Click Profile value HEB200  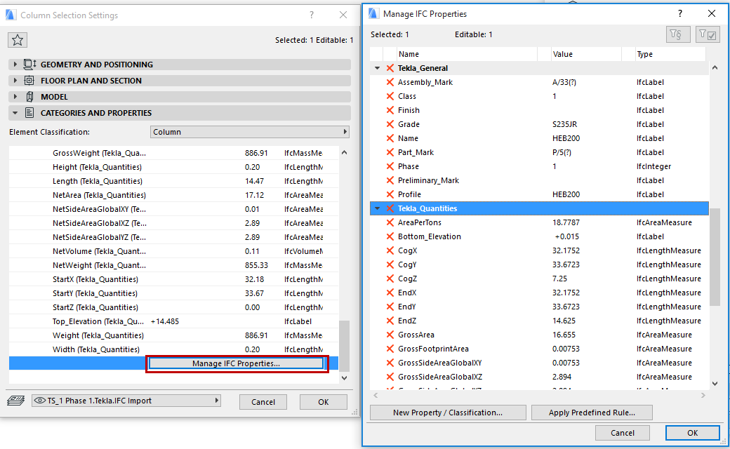pyautogui.click(x=566, y=194)
